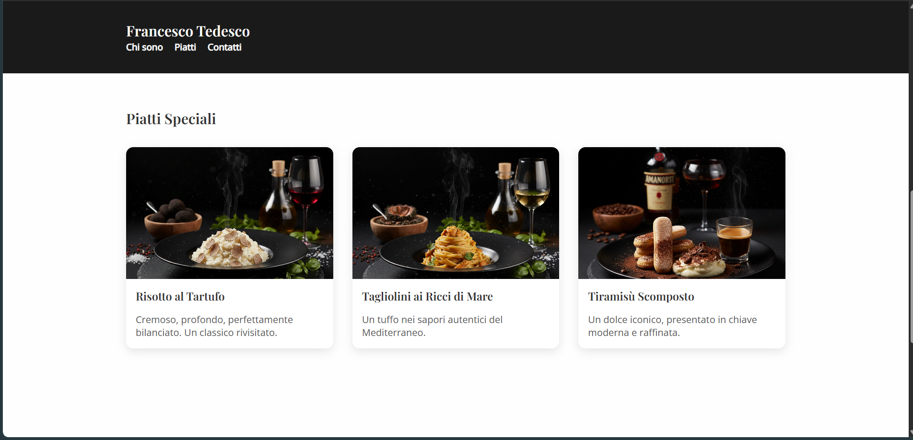Click the Francesco Tedesco site title
913x440 pixels.
tap(188, 31)
